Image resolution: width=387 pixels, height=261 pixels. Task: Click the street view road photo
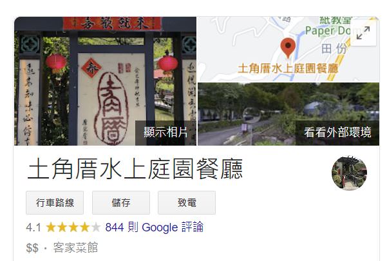click(288, 114)
